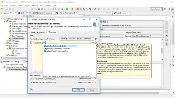Switch to the Problems tab
Screen dimensions: 175x98
[x=5, y=62]
